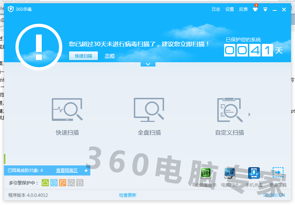Toggle the green cloud engine icon
The image size is (295, 205).
click(45, 183)
